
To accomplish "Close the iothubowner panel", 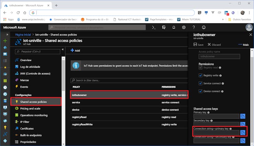I will (251, 35).
